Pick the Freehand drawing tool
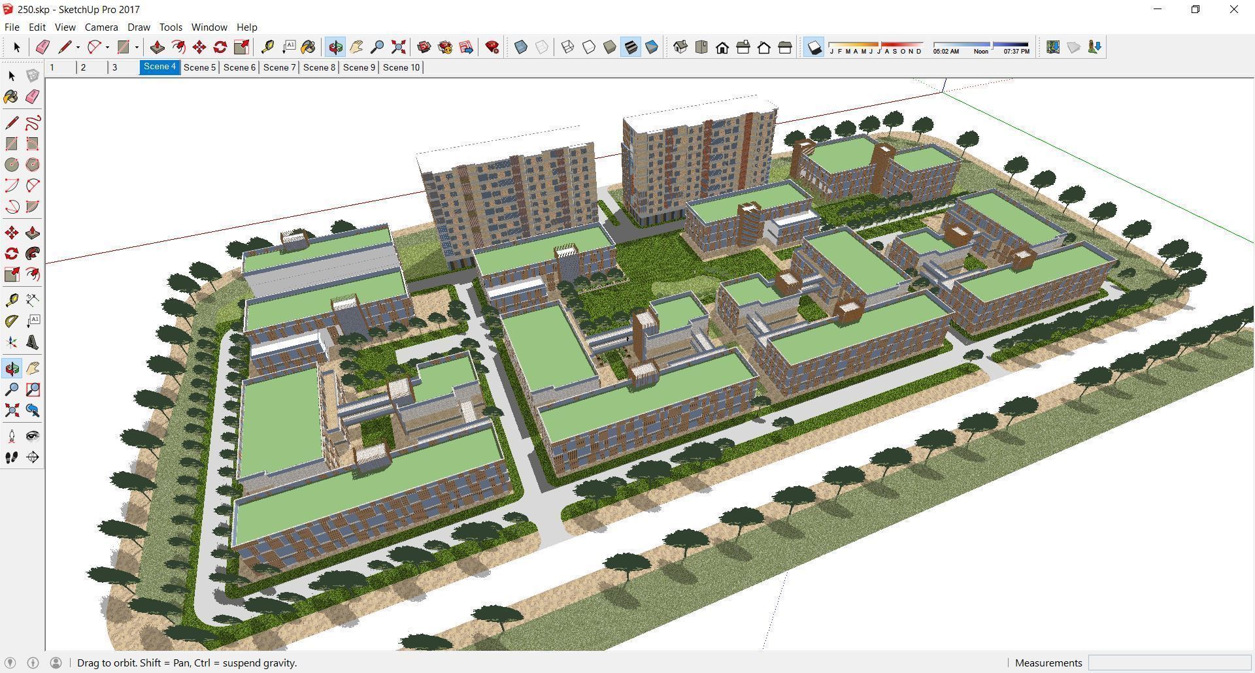1255x673 pixels. tap(32, 123)
